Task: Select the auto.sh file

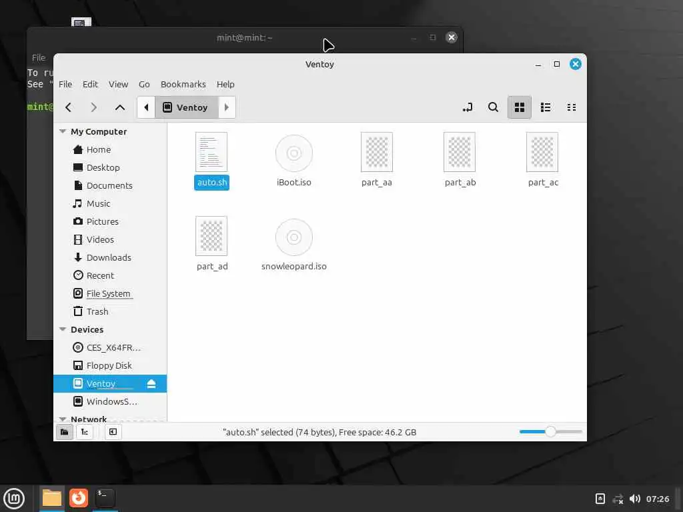Action: pyautogui.click(x=211, y=161)
